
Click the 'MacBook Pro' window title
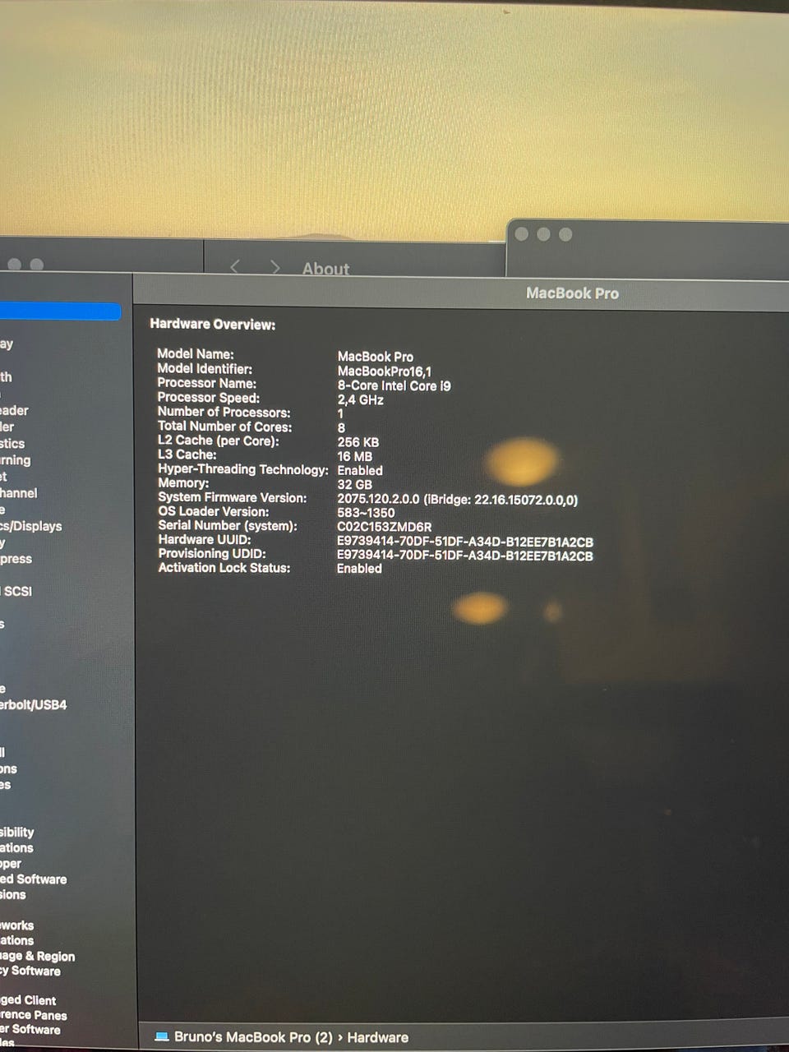pos(572,293)
